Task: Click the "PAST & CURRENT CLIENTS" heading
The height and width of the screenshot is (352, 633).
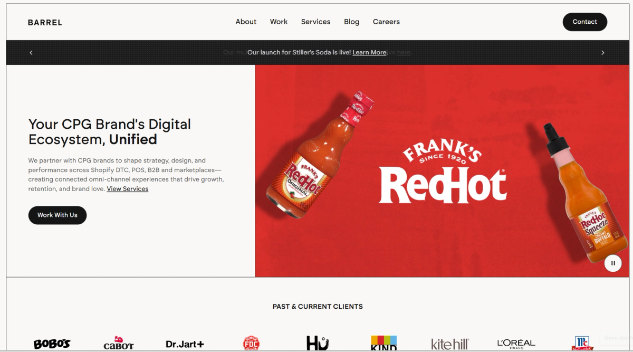Action: tap(318, 307)
